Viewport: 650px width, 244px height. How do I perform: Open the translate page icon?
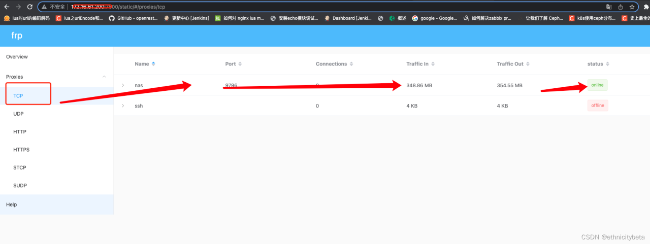609,7
